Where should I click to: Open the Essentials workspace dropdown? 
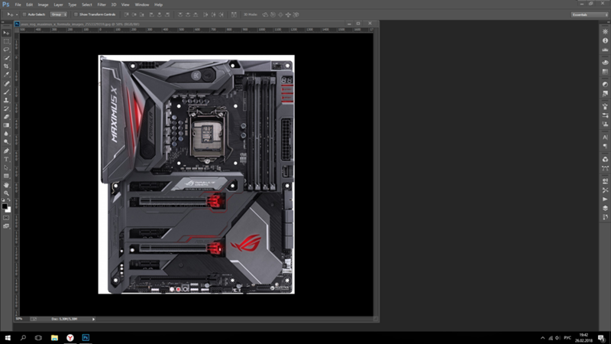coord(590,15)
